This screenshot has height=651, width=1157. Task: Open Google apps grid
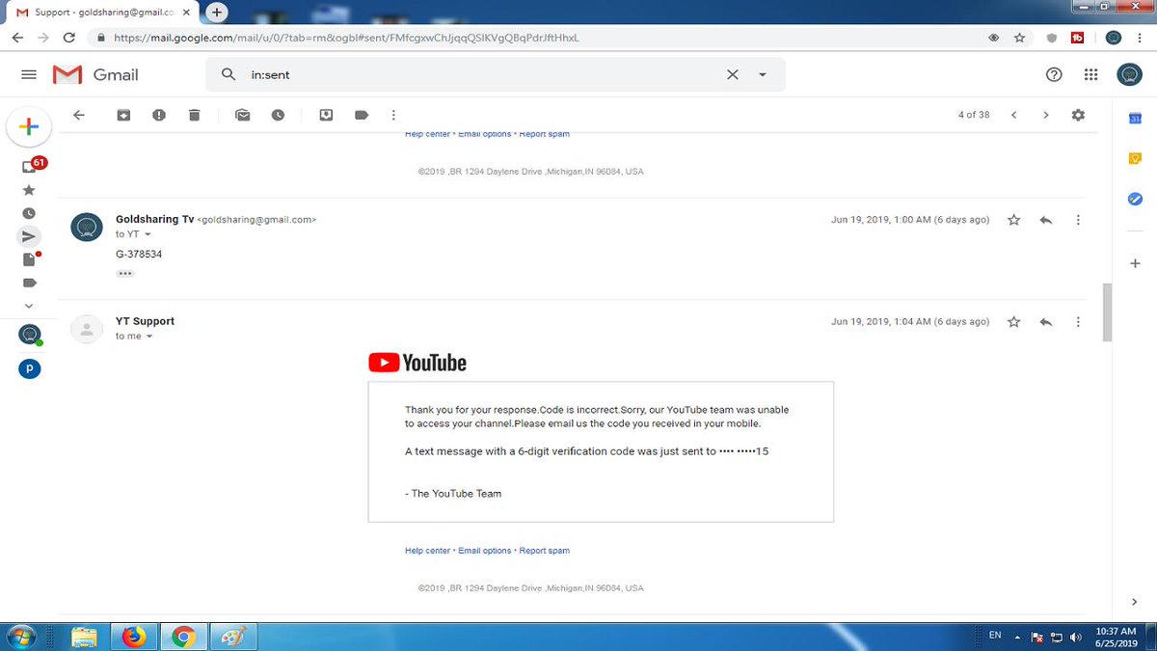click(1090, 74)
